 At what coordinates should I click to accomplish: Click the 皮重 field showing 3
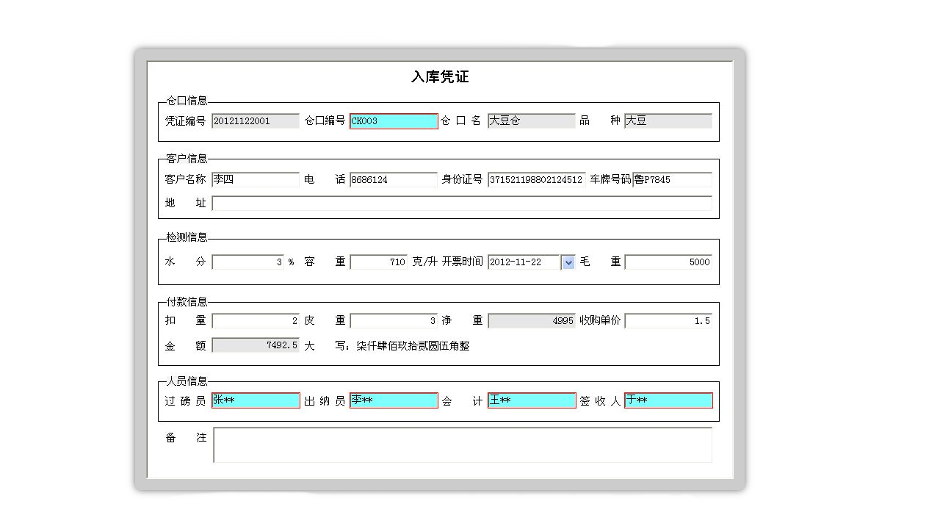[394, 321]
